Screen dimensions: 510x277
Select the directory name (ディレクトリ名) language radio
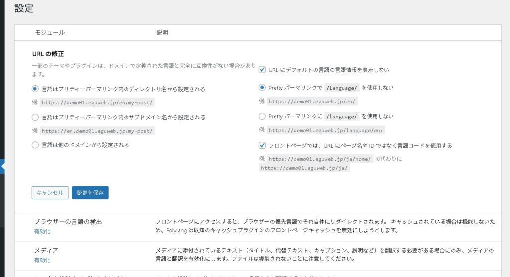coord(35,89)
